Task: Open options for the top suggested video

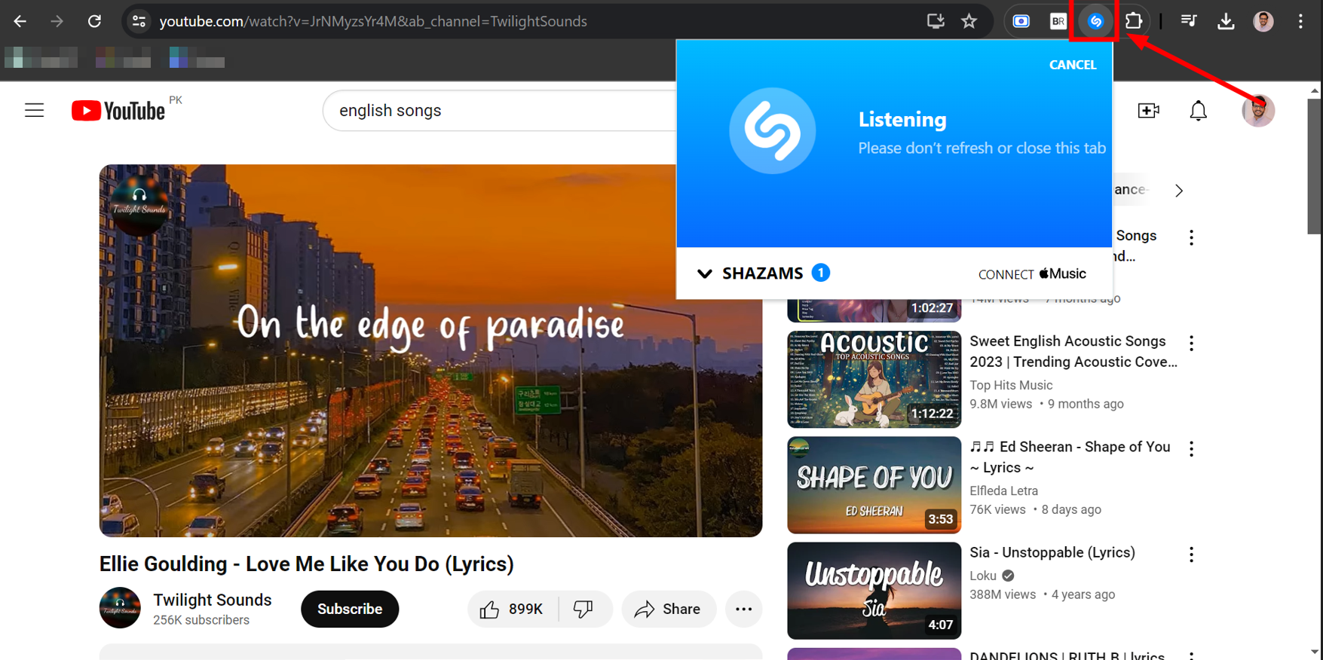Action: point(1191,238)
